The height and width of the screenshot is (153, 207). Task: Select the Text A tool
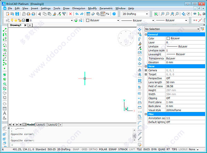[x=4, y=113]
